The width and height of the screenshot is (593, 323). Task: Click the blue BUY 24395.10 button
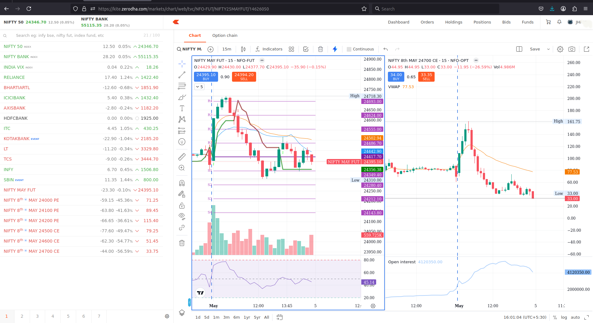coord(206,76)
